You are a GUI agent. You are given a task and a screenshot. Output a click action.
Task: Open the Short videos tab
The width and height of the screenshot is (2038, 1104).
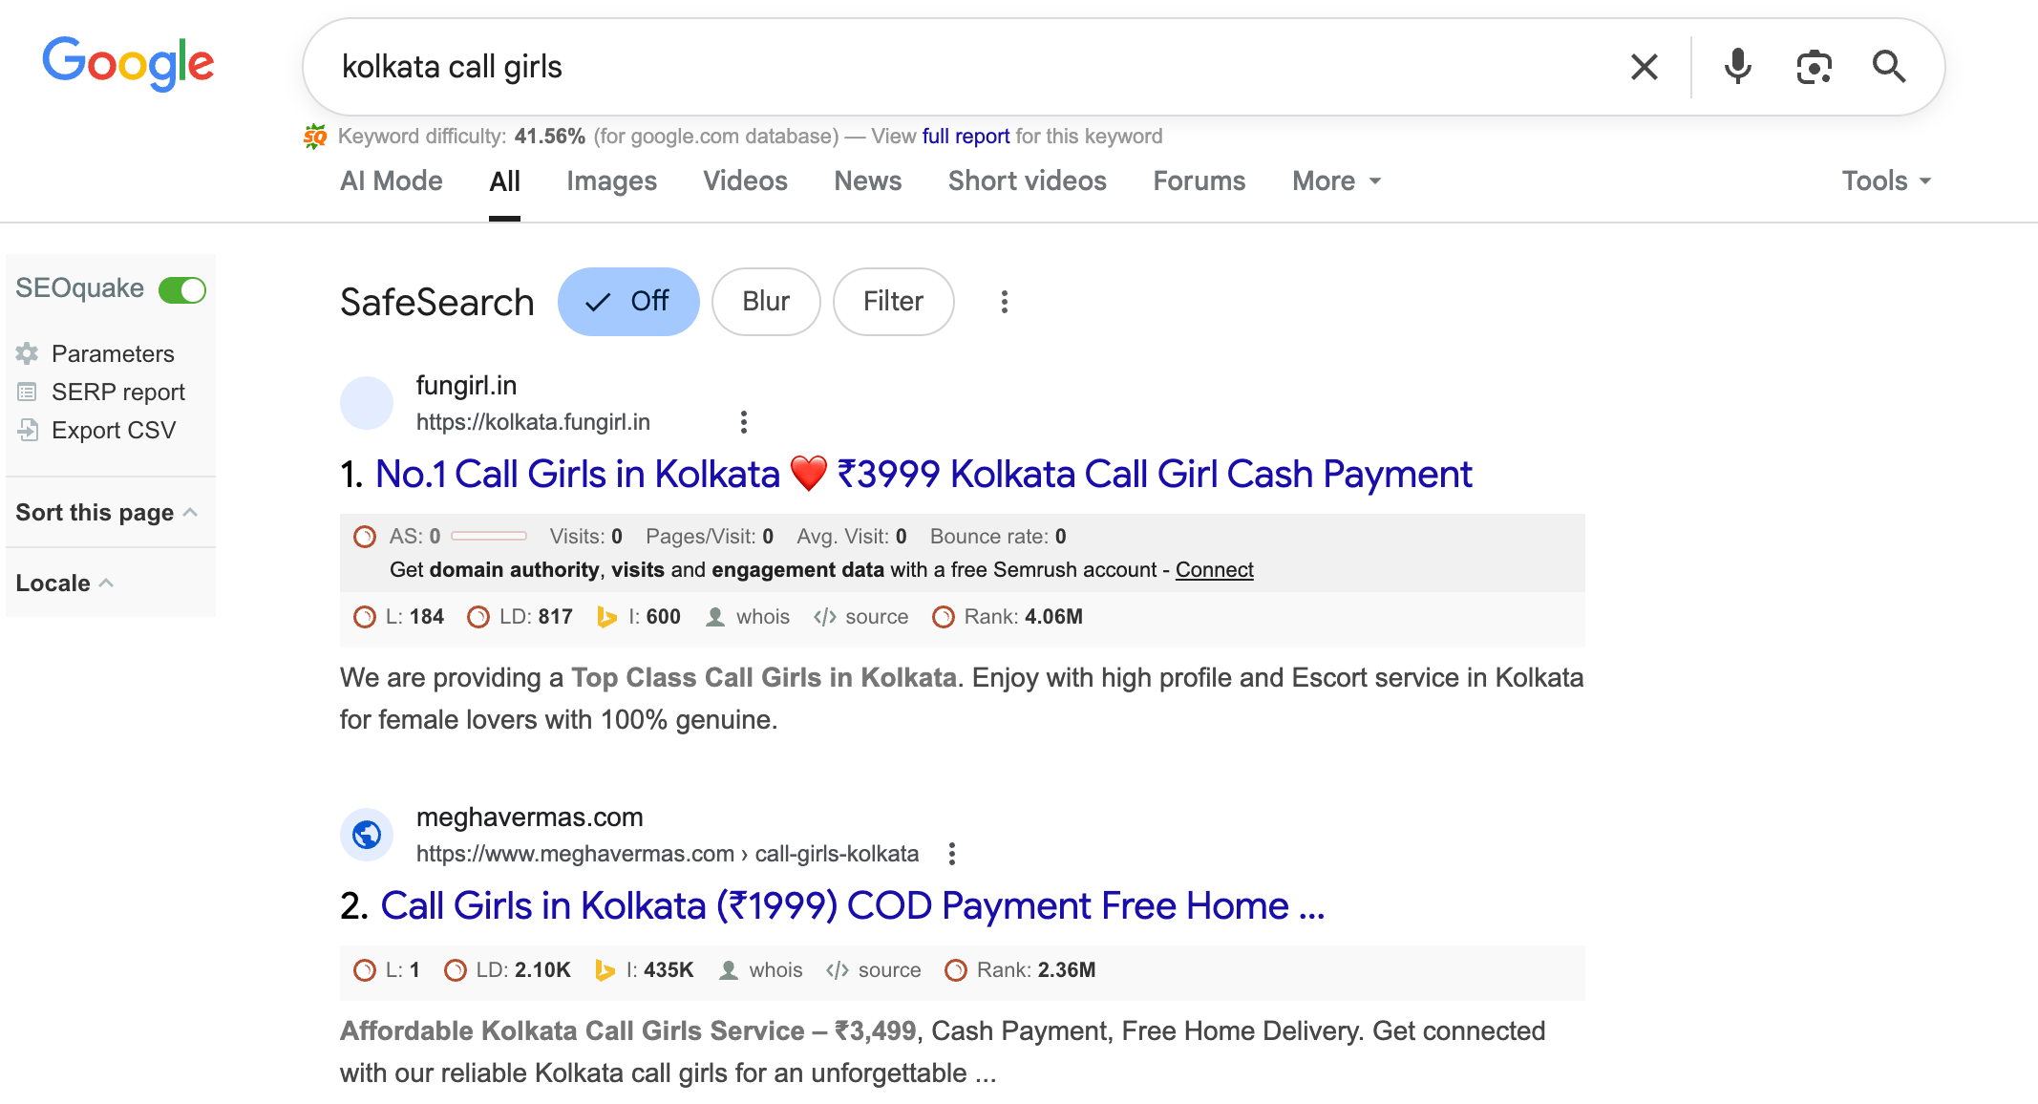(x=1027, y=181)
